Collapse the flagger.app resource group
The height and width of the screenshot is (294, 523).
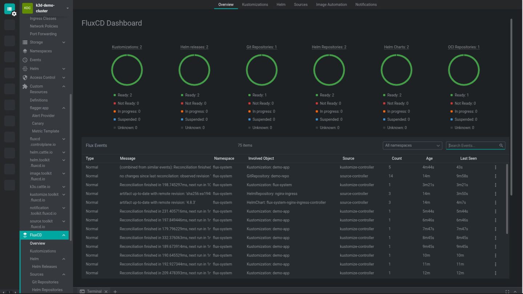coord(64,108)
